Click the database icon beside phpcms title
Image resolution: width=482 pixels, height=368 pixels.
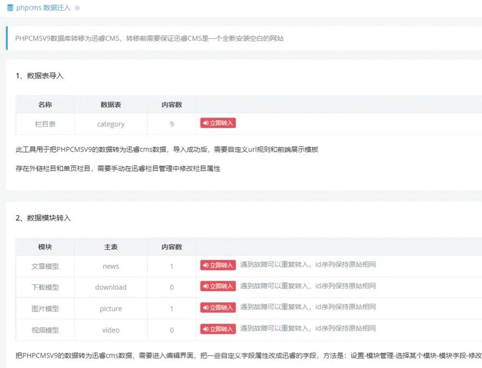point(10,8)
